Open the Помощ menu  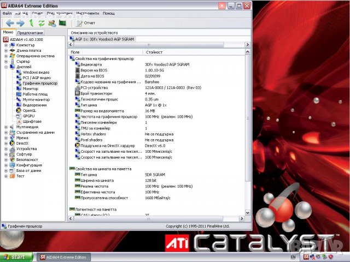(x=109, y=13)
